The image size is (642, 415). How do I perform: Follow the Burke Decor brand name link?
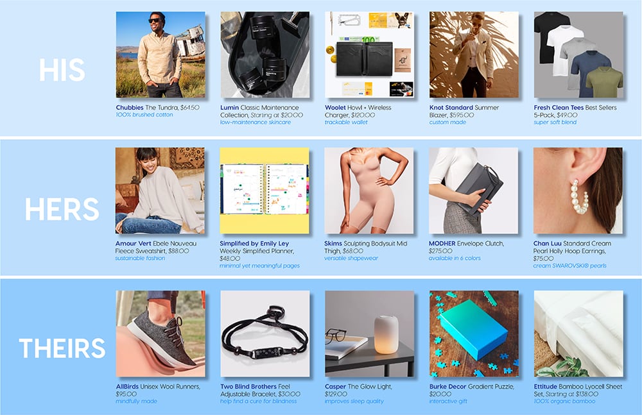point(448,386)
